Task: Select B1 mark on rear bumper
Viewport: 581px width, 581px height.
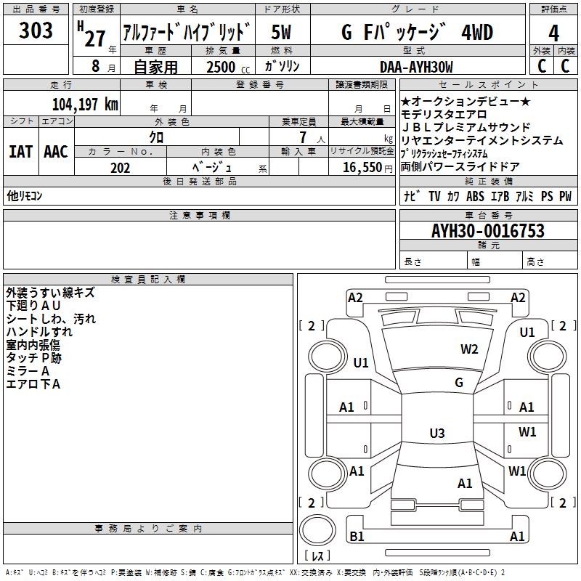Action: tap(357, 536)
